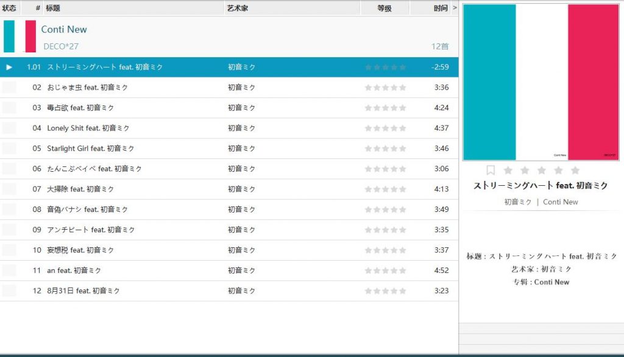Open the large Conti New album cover
624x357 pixels.
click(541, 82)
